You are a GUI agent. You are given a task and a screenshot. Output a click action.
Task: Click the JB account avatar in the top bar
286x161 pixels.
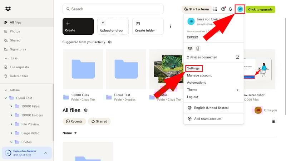coord(240,9)
